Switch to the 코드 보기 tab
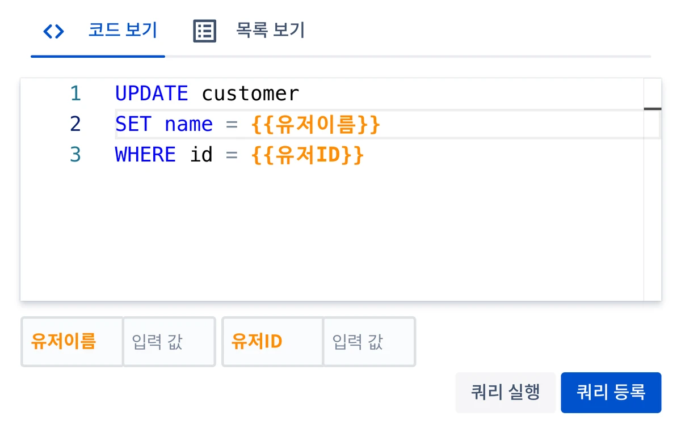Image resolution: width=681 pixels, height=425 pixels. coord(98,31)
